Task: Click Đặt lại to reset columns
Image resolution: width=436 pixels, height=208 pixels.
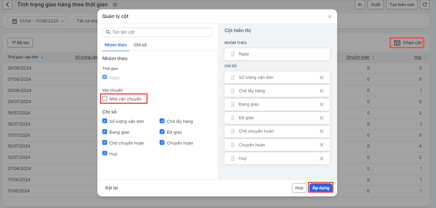Action: [x=111, y=188]
